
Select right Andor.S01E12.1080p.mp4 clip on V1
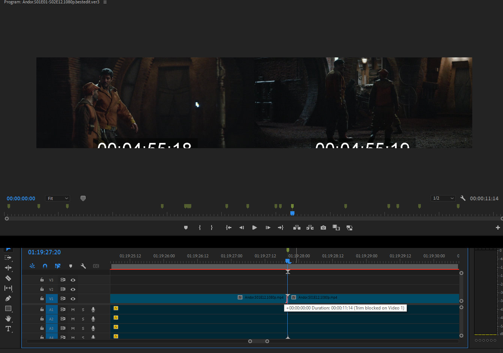tap(374, 298)
